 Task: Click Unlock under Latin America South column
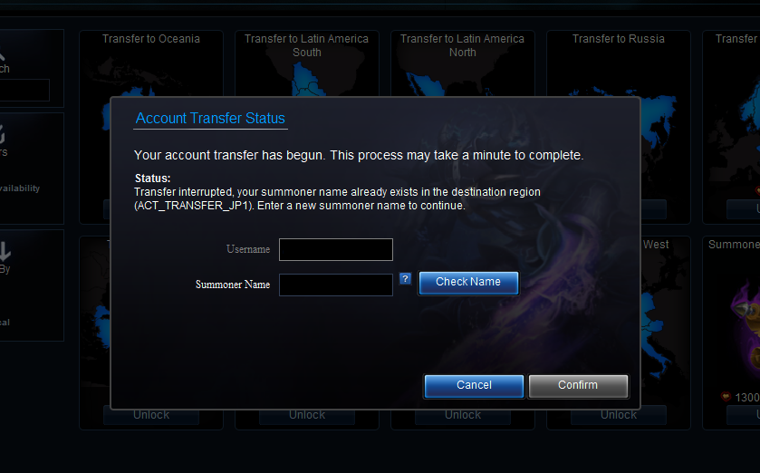pyautogui.click(x=307, y=415)
